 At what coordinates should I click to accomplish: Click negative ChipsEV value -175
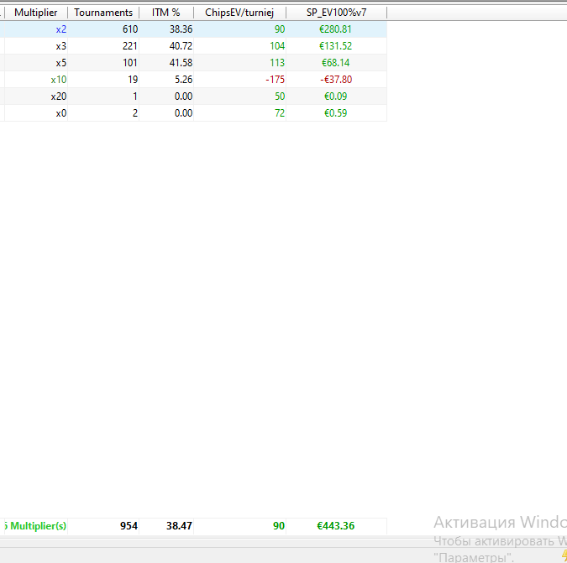click(x=276, y=80)
